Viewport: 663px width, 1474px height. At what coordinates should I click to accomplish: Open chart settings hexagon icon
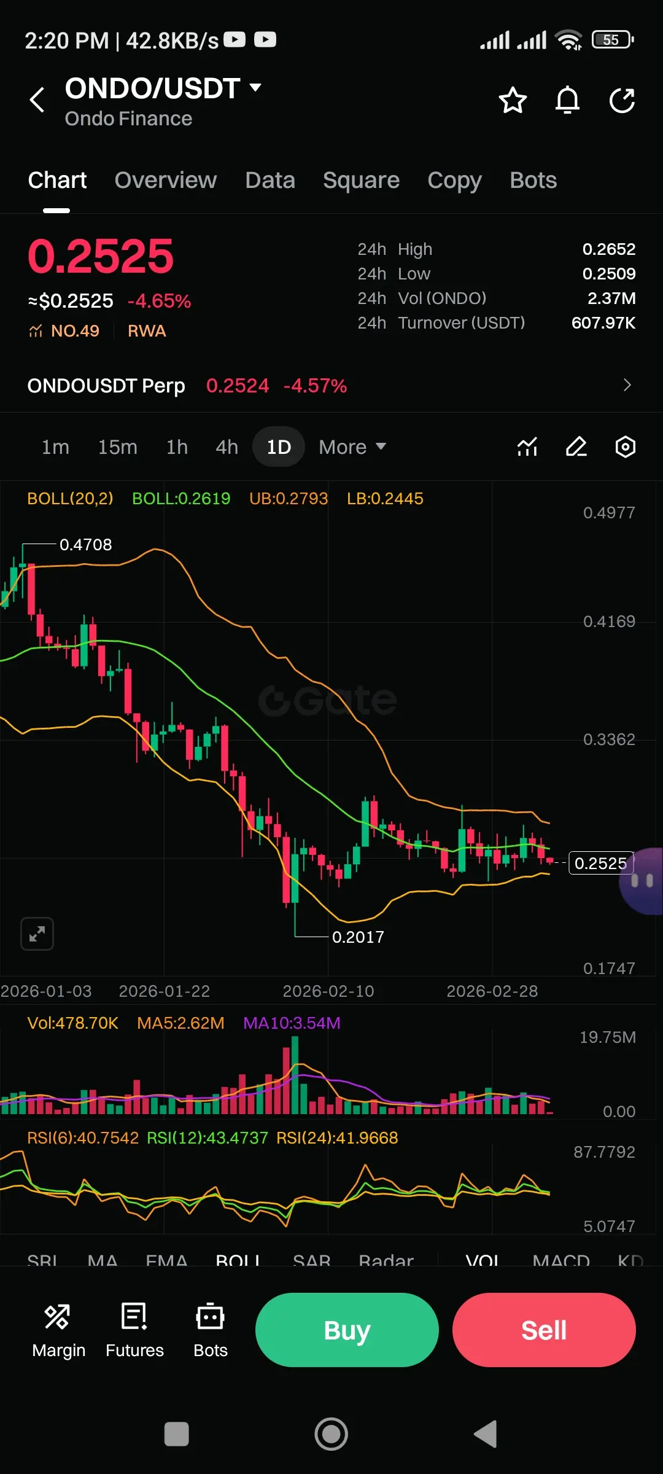tap(625, 446)
